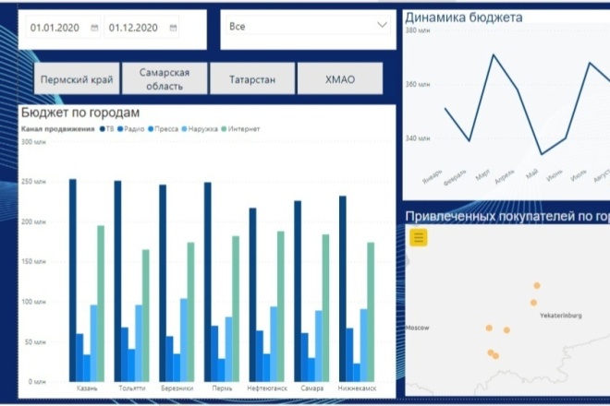The width and height of the screenshot is (610, 406).
Task: Click the Moscow label on the map
Action: 417,328
